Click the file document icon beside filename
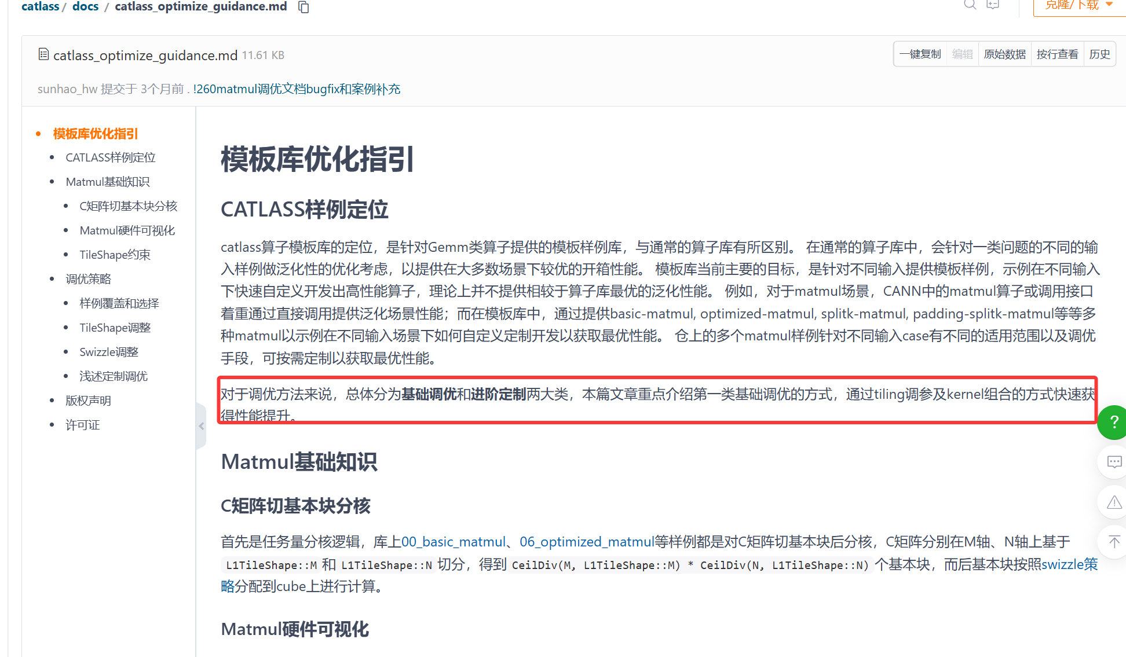 pos(43,54)
